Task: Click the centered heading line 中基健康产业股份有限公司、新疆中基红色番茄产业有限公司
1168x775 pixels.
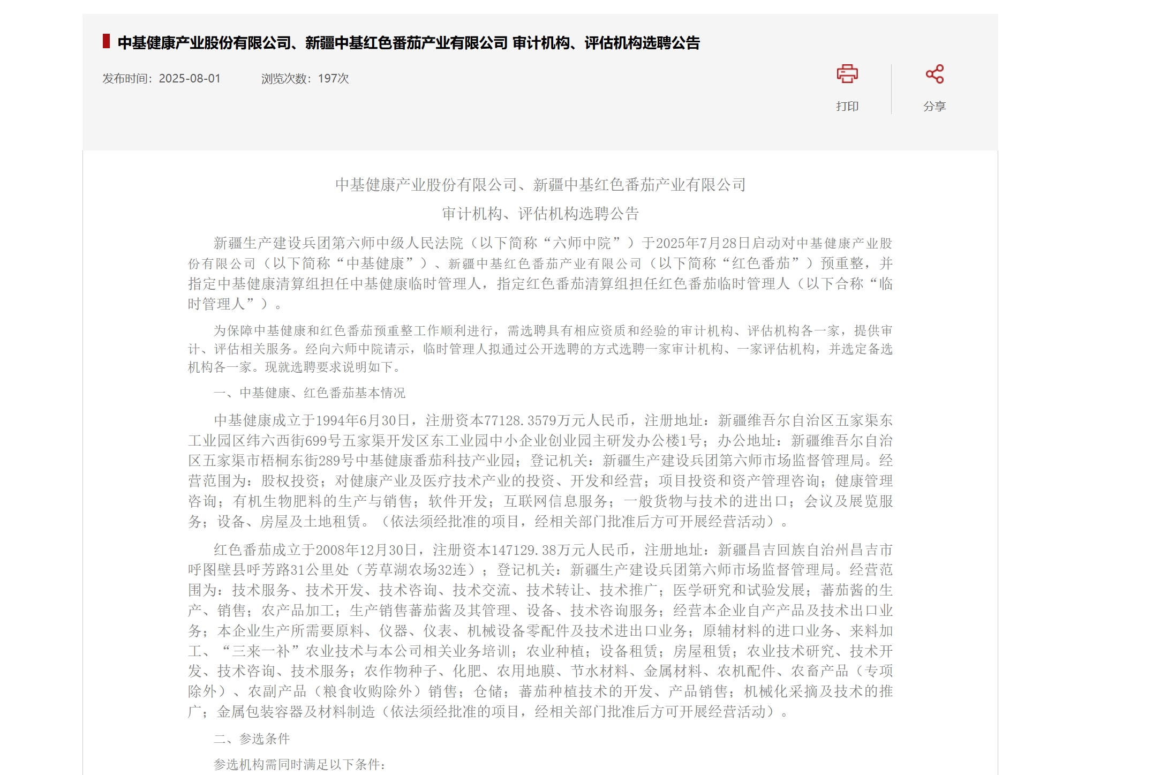Action: coord(540,185)
